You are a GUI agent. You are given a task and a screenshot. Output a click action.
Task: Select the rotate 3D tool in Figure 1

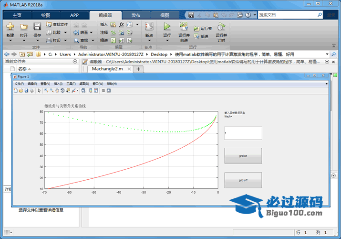pos(62,90)
